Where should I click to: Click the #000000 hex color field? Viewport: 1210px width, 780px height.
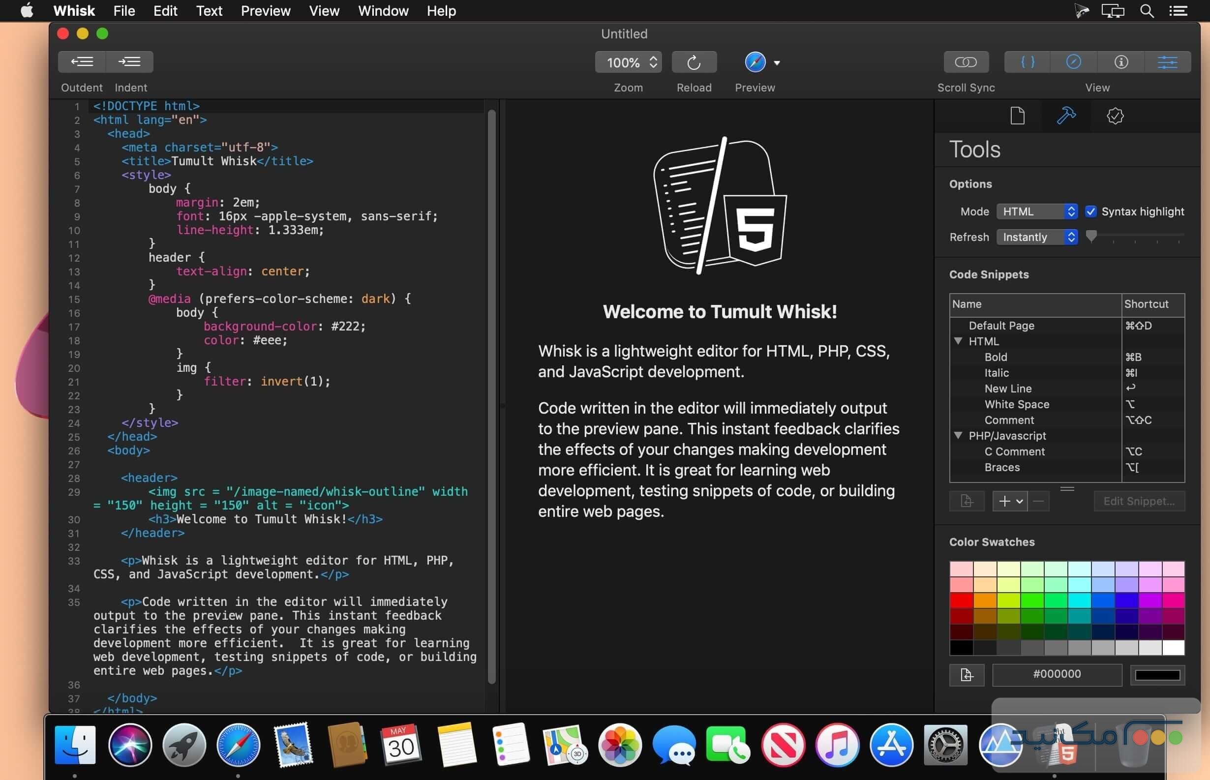(1057, 674)
